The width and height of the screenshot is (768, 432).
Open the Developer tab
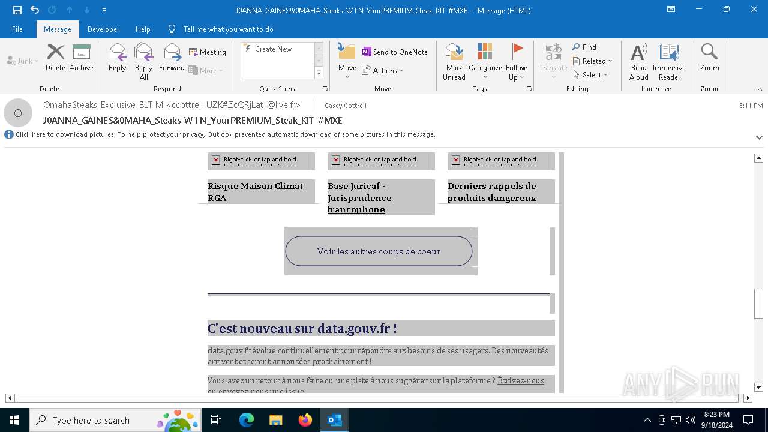(x=103, y=29)
